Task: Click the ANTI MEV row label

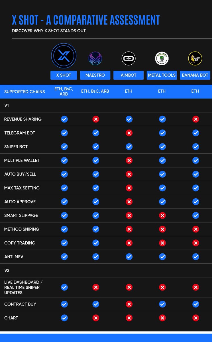Action: click(x=14, y=256)
